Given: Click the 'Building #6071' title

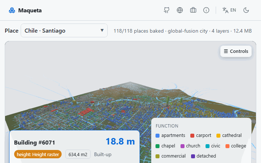Looking at the screenshot, I should click(x=34, y=143).
